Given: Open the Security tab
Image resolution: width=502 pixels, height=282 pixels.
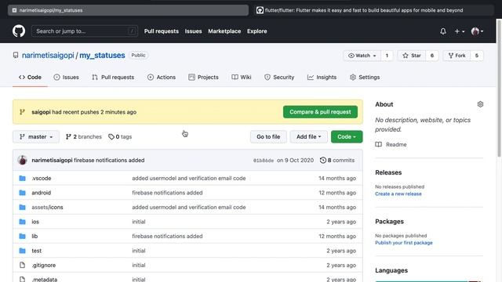Looking at the screenshot, I should tap(279, 78).
